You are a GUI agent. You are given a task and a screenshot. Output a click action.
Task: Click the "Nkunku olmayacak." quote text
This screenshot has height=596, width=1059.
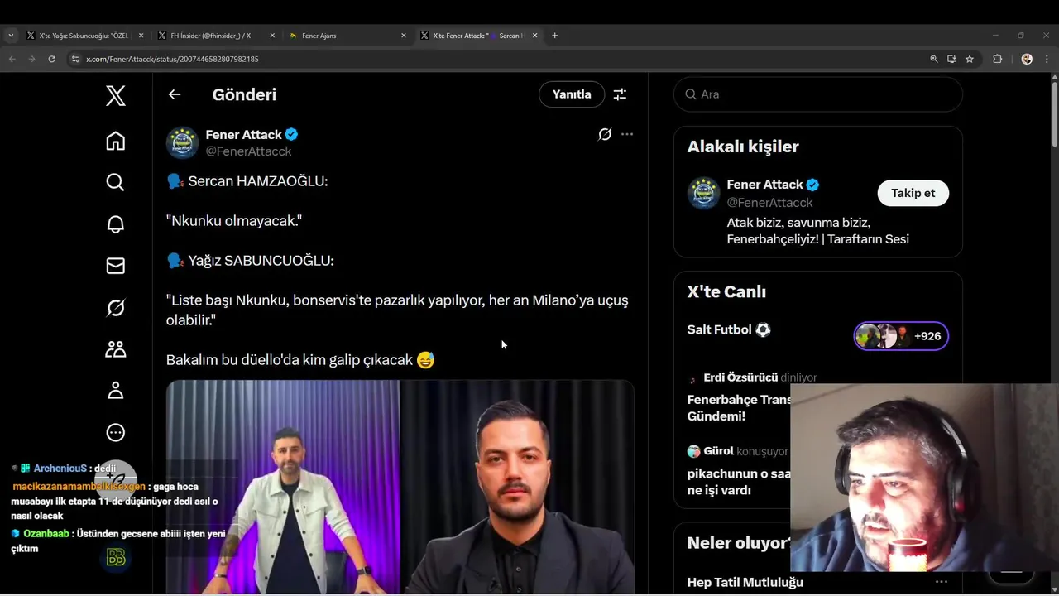click(234, 221)
